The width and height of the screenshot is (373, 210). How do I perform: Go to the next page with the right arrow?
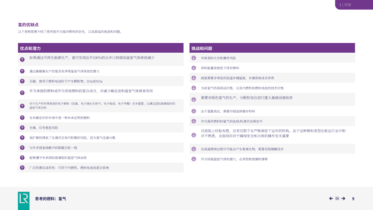point(343,198)
